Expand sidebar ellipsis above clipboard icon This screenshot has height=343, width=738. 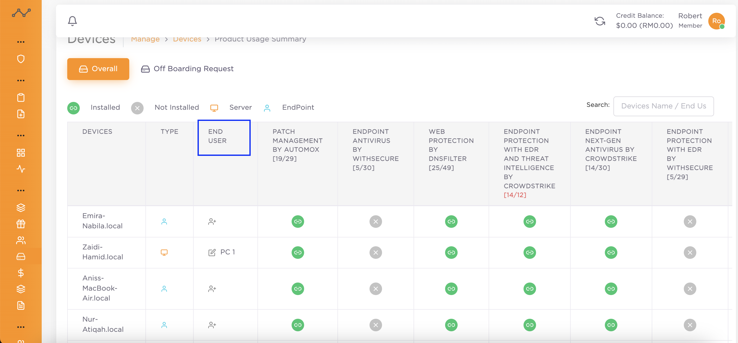(21, 81)
